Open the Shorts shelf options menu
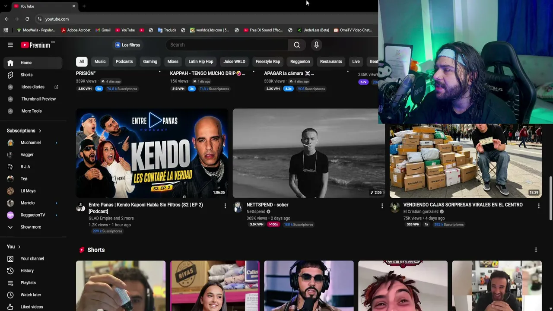This screenshot has width=553, height=311. coord(536,250)
